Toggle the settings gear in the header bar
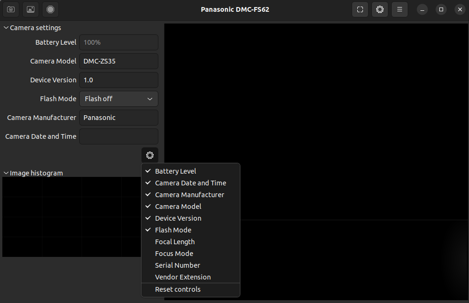 380,9
